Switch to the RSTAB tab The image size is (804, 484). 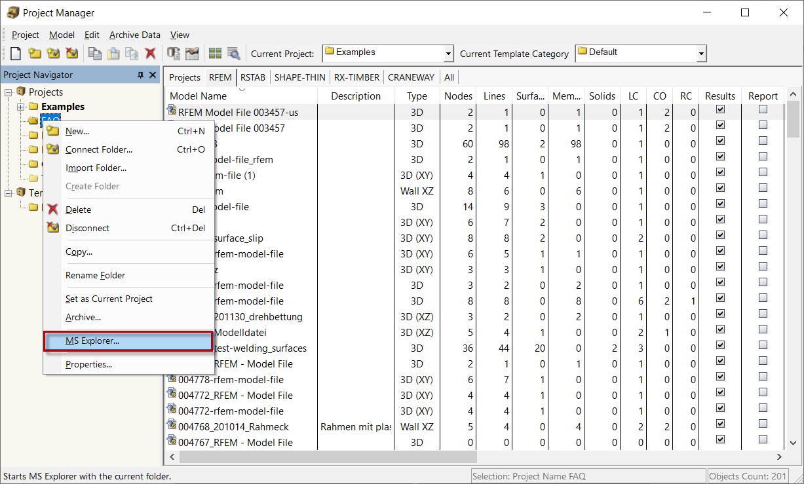tap(252, 77)
